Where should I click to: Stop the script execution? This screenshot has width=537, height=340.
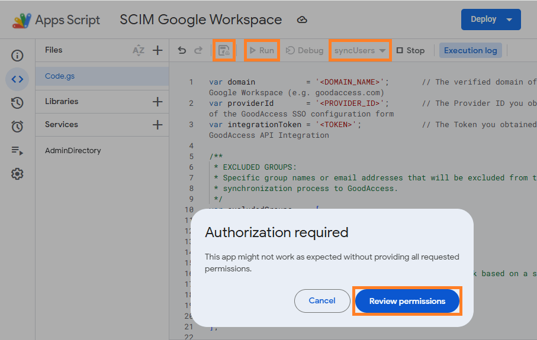coord(411,50)
